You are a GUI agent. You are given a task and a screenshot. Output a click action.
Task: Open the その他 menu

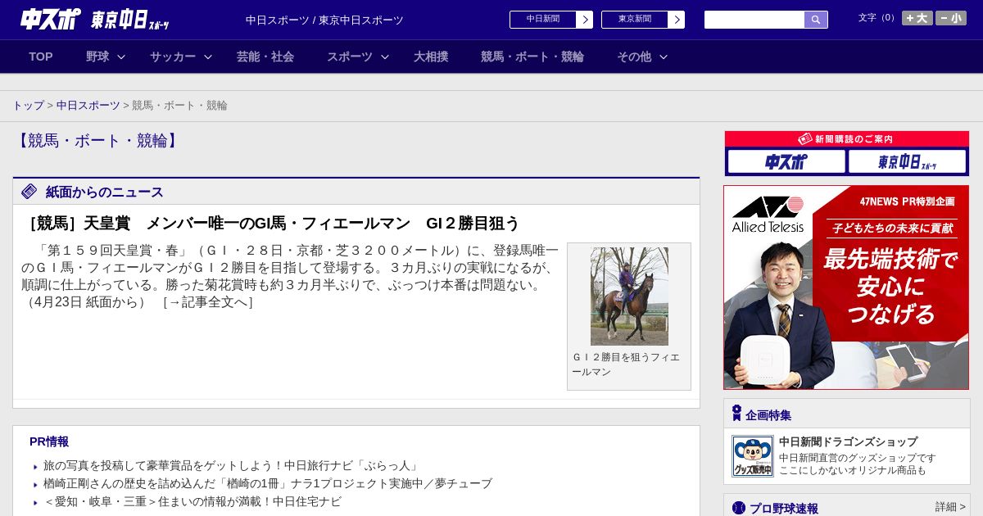634,57
